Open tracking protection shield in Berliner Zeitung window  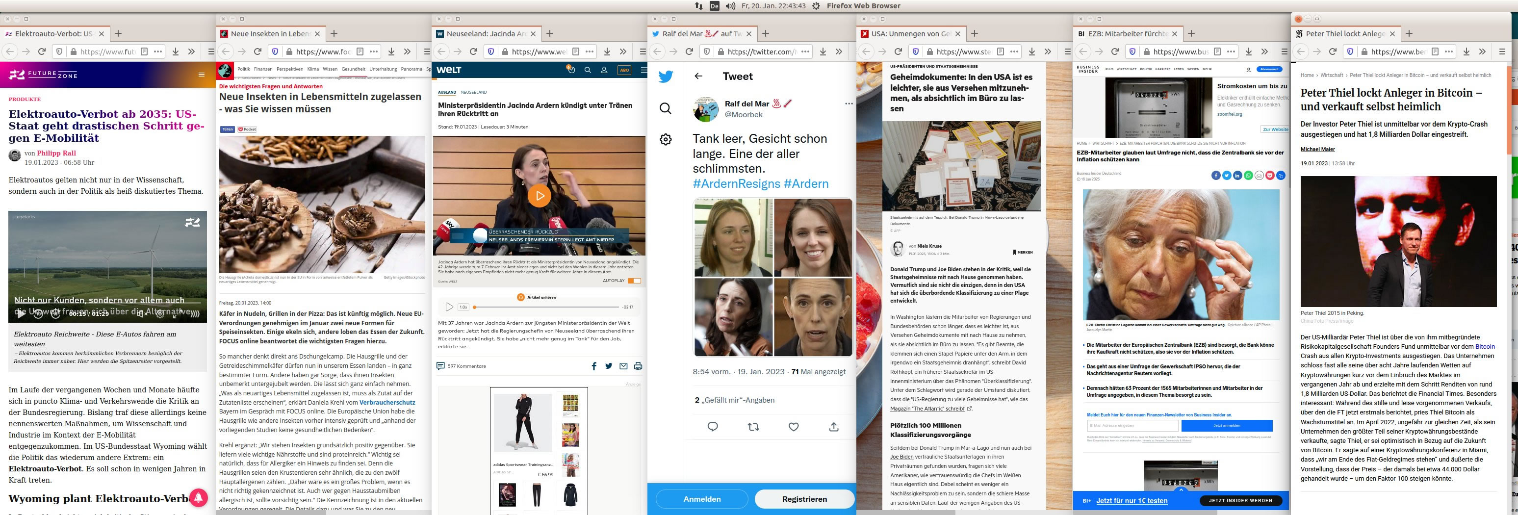point(1350,52)
